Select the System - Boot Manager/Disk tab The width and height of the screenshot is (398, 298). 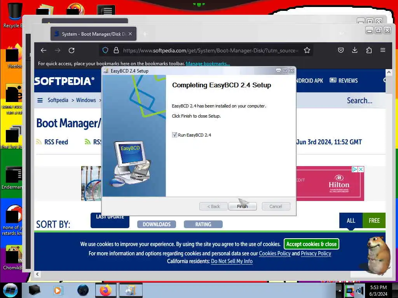coord(93,34)
